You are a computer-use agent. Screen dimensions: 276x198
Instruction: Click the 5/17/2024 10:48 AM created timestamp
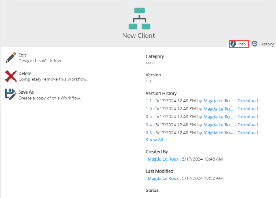202,159
